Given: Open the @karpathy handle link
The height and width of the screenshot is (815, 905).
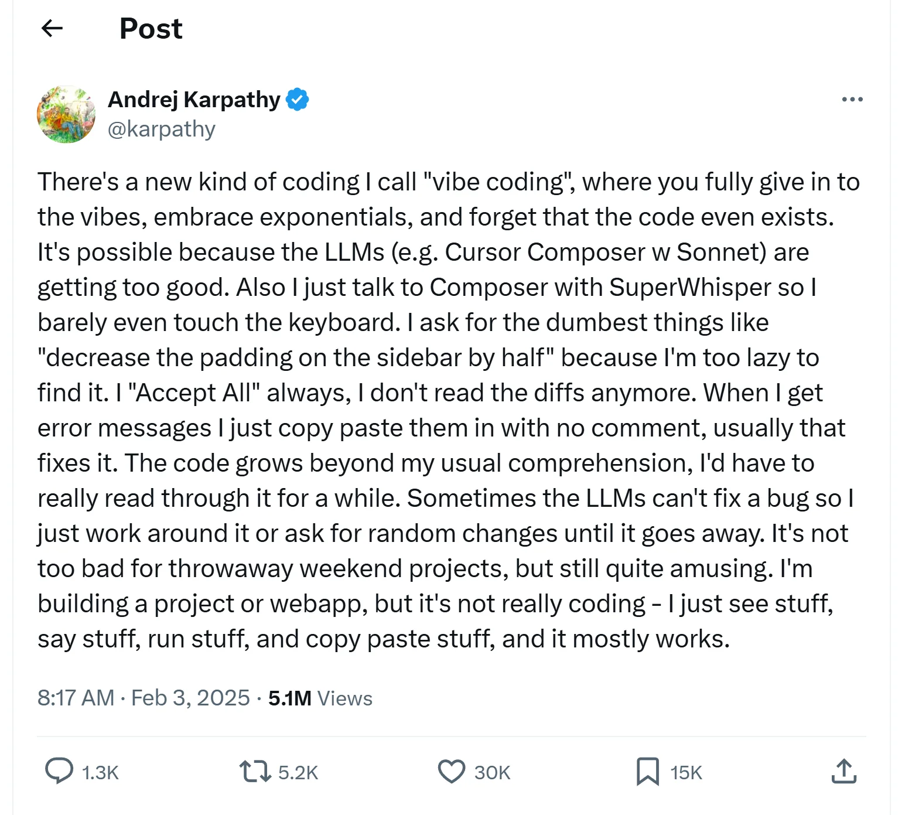Looking at the screenshot, I should 162,129.
